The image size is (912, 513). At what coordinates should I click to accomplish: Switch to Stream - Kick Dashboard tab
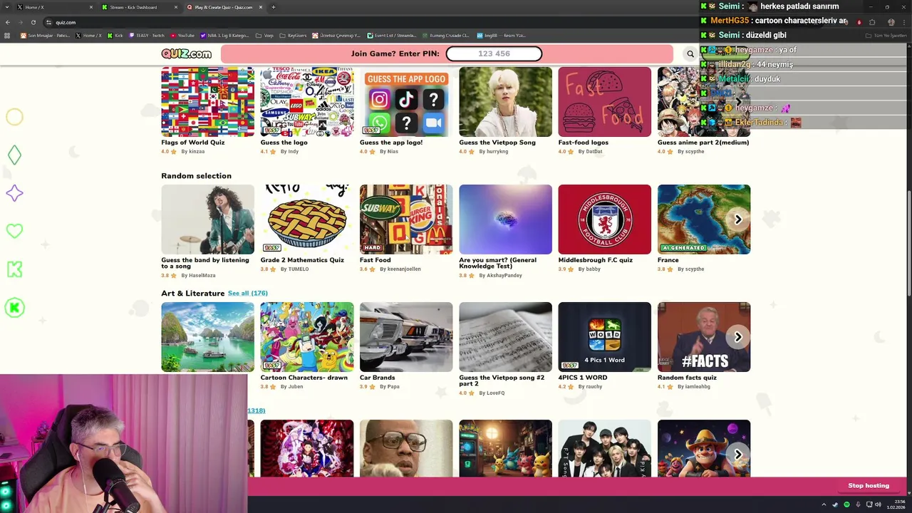click(139, 7)
